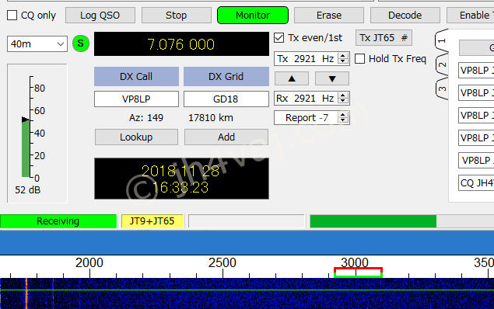Screen dimensions: 494x309
Task: Decrease Rx frequency with the spinner down arrow
Action: [x=343, y=101]
